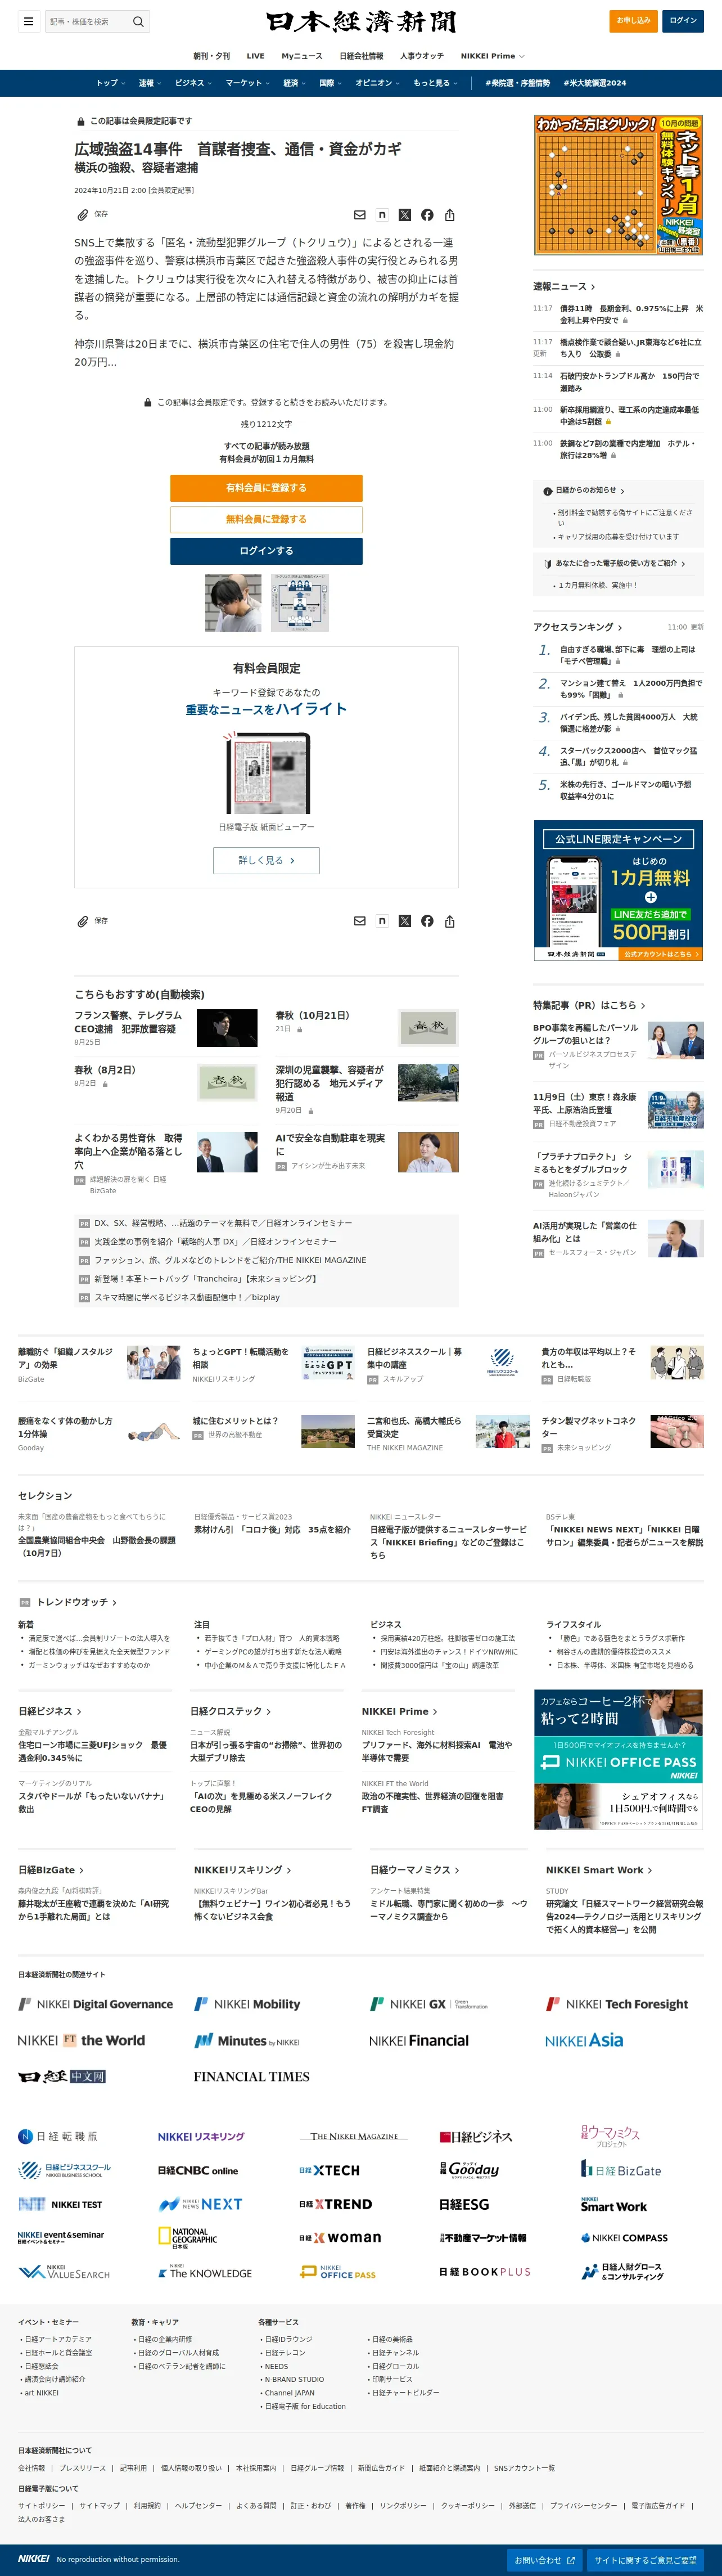The width and height of the screenshot is (722, 2576).
Task: Open National Geographic logo link
Action: point(188,2238)
